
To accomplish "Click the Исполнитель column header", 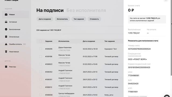I will click(64, 41).
